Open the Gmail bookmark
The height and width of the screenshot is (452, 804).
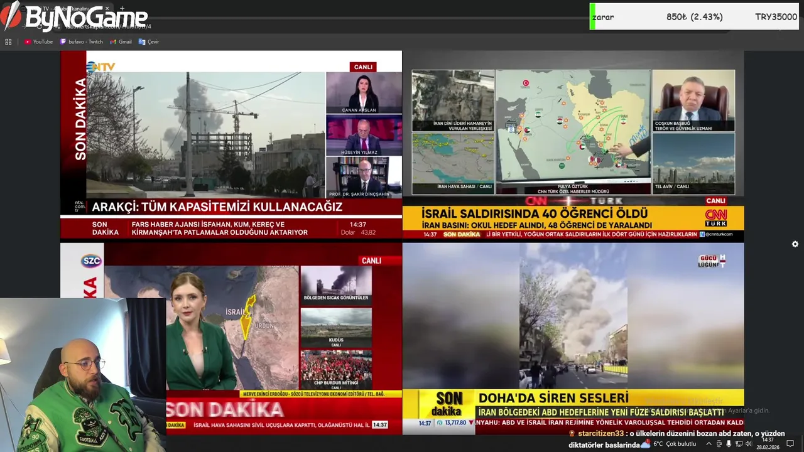[121, 42]
